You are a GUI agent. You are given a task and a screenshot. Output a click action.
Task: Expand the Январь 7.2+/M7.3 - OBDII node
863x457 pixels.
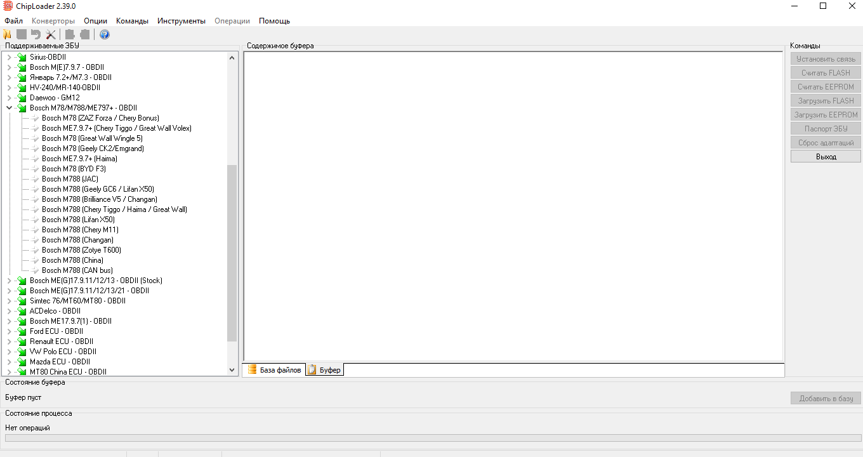[9, 77]
